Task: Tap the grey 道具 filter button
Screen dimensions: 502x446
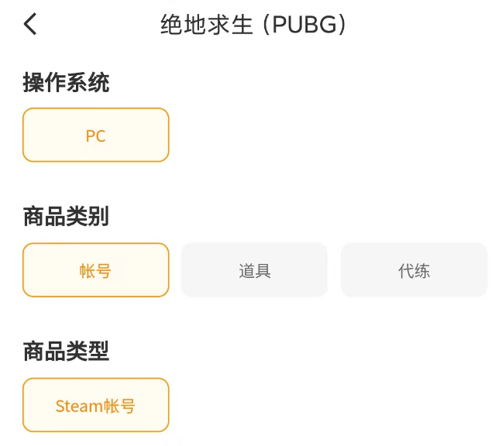Action: [x=254, y=270]
